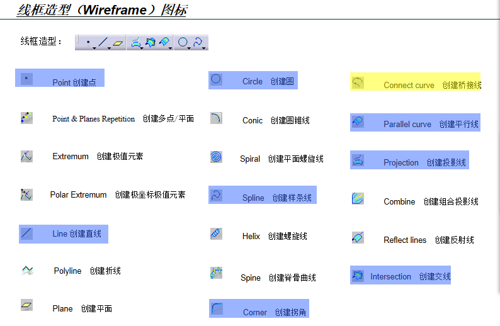The image size is (500, 326).
Task: Click the 'Parallel curve 创建平行线' label
Action: (431, 124)
